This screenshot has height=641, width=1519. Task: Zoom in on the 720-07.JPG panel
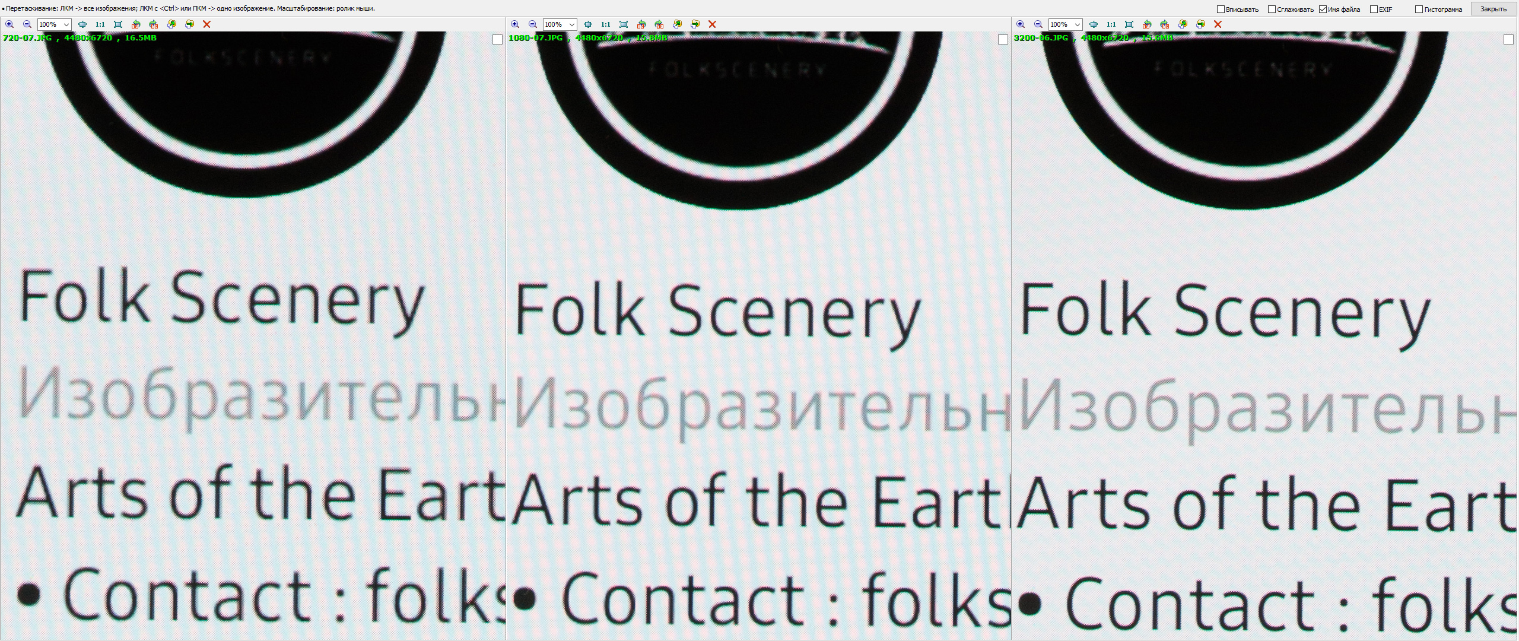[x=9, y=24]
